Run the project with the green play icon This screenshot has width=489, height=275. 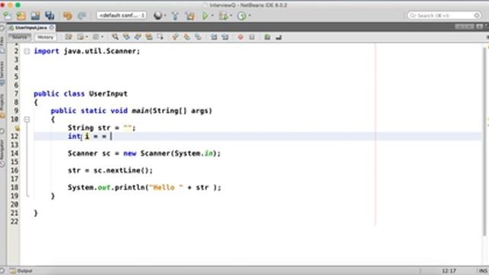(x=205, y=15)
